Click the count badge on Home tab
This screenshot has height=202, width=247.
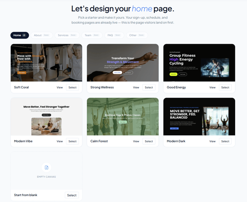tap(24, 35)
